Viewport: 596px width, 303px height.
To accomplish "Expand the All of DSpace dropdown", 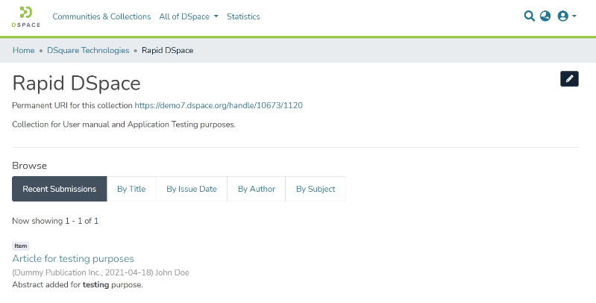I will [189, 16].
